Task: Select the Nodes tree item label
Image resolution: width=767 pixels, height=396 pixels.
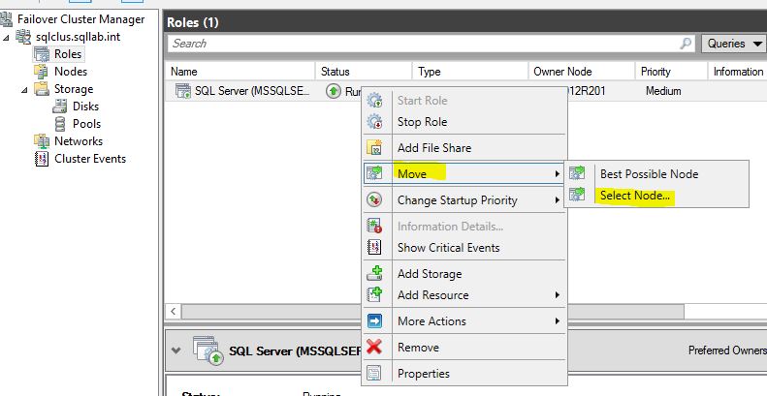Action: coord(71,72)
